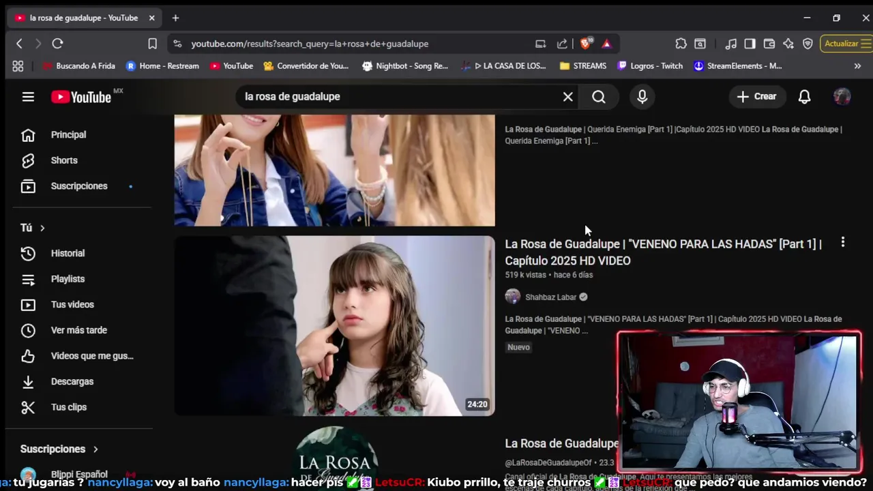Open Logros - Twitch bookmark
The height and width of the screenshot is (491, 873).
[x=650, y=66]
